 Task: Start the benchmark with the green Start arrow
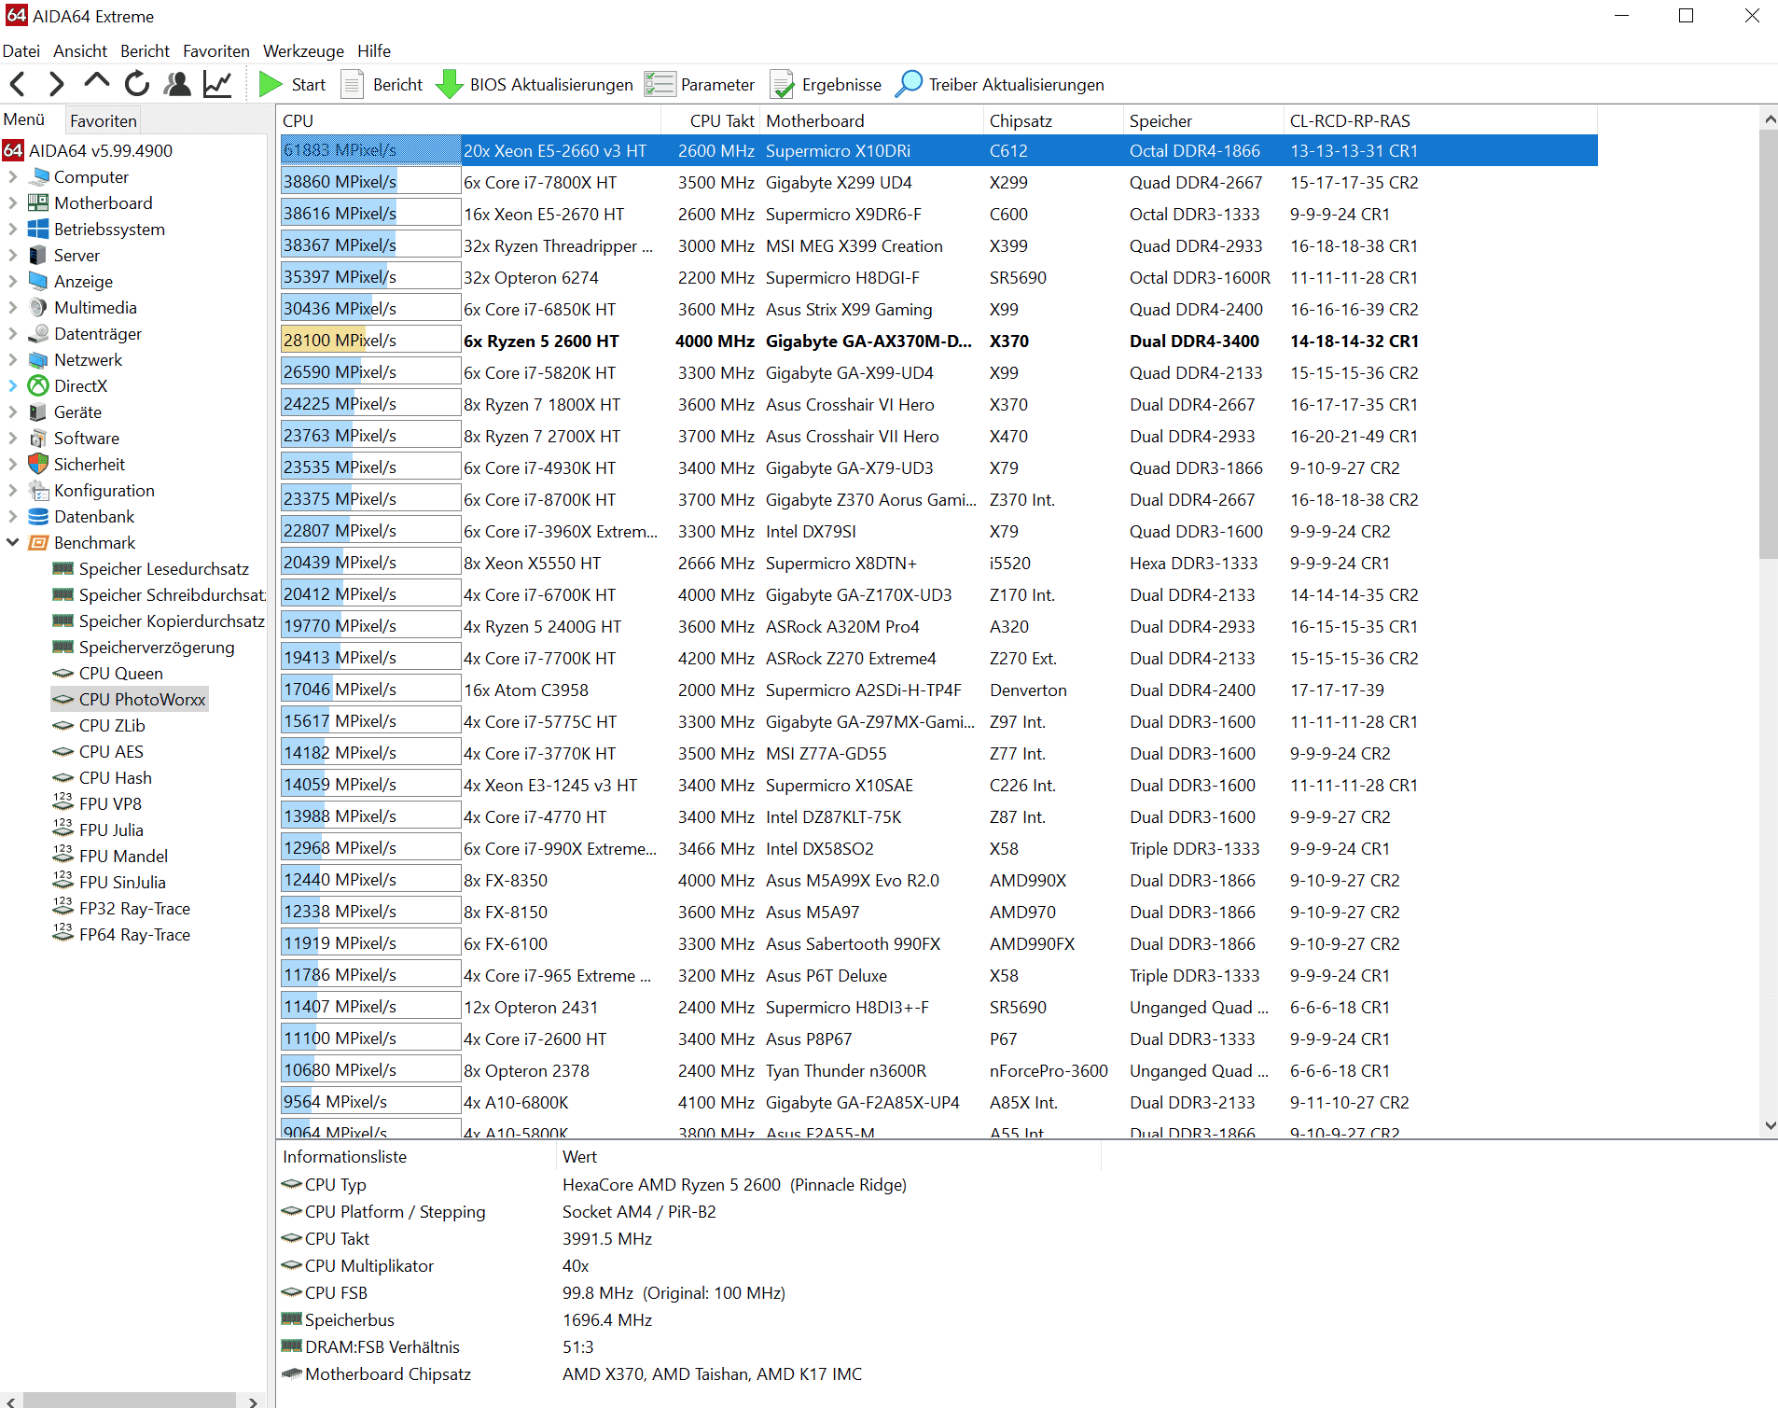[x=271, y=84]
